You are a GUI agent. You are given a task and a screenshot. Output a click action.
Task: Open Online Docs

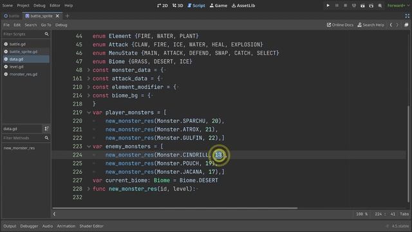click(x=340, y=25)
